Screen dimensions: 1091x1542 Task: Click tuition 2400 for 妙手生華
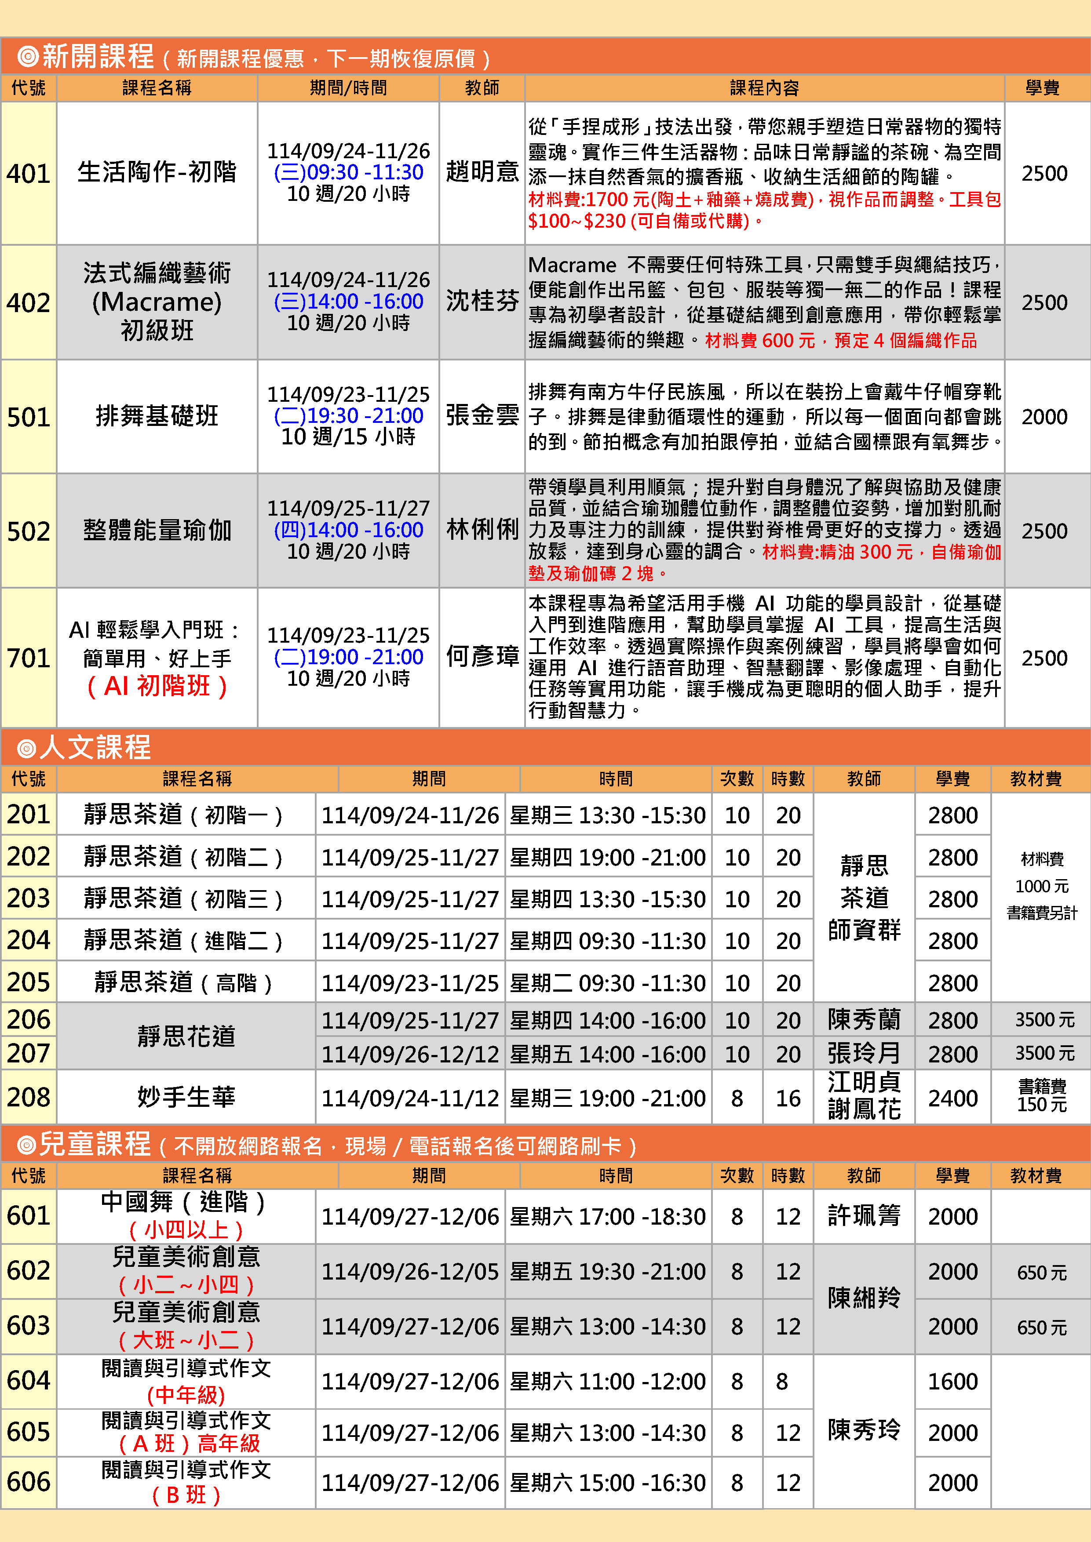click(952, 1098)
